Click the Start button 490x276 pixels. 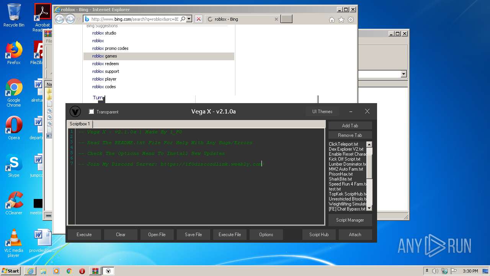(x=10, y=271)
